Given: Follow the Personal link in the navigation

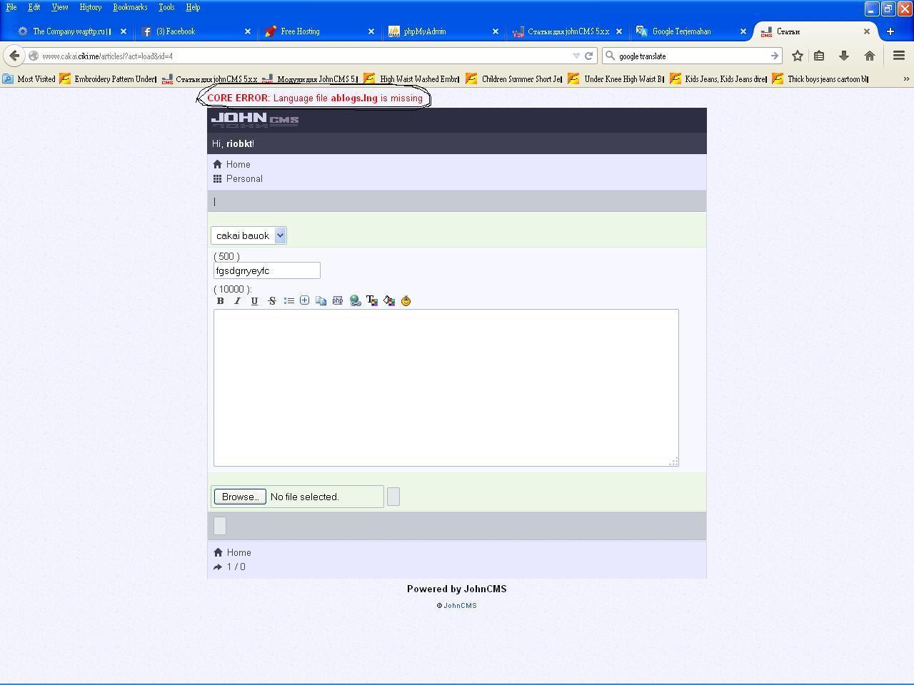Looking at the screenshot, I should pyautogui.click(x=244, y=179).
